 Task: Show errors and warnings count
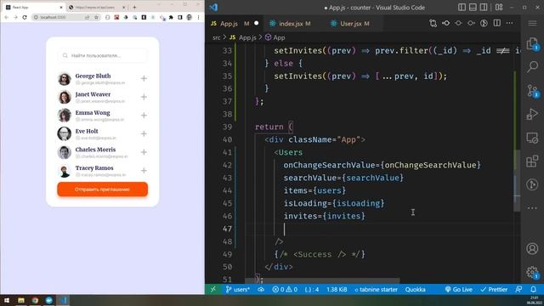(285, 289)
